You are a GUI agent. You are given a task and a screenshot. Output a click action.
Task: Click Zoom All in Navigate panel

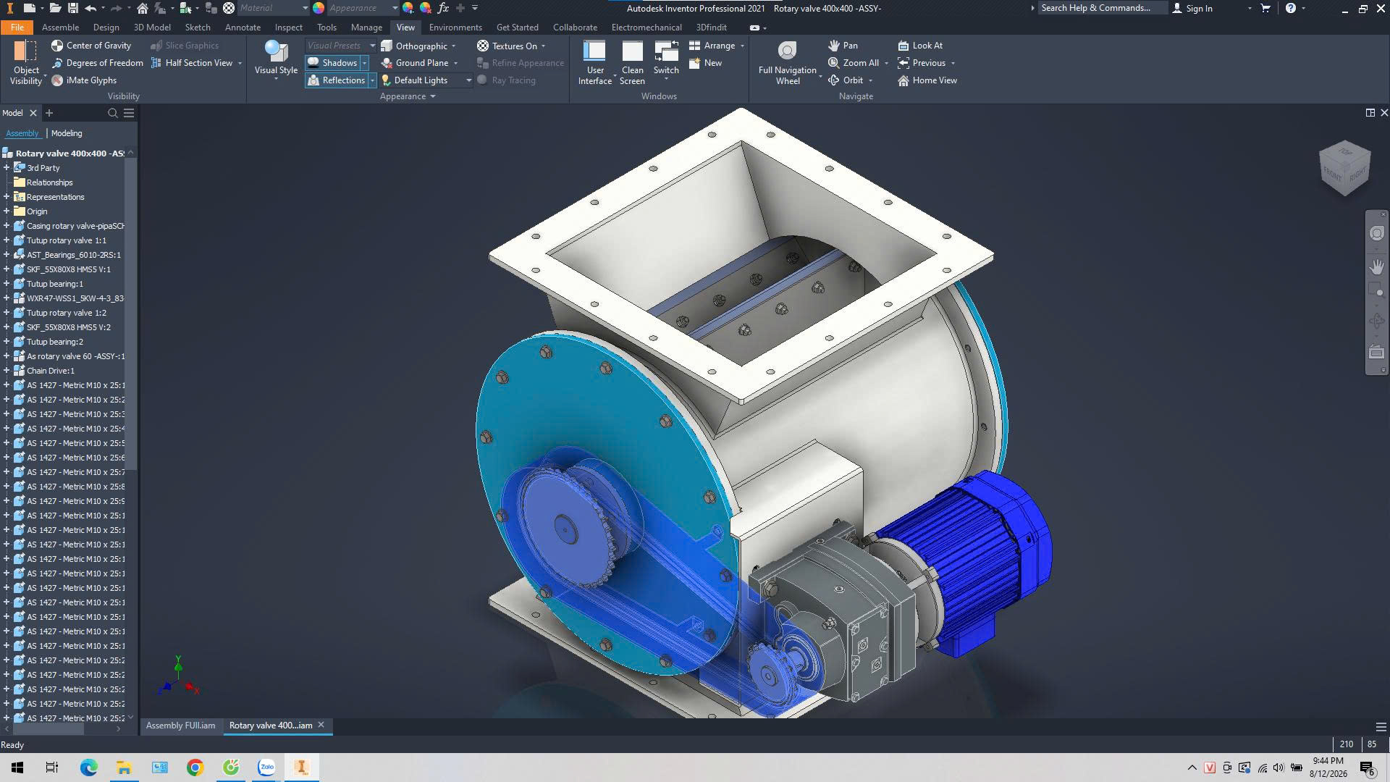[854, 63]
